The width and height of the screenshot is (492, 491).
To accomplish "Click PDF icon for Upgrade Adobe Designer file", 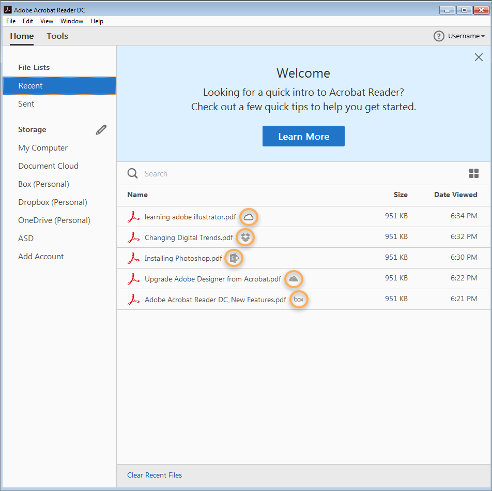I will coord(133,279).
